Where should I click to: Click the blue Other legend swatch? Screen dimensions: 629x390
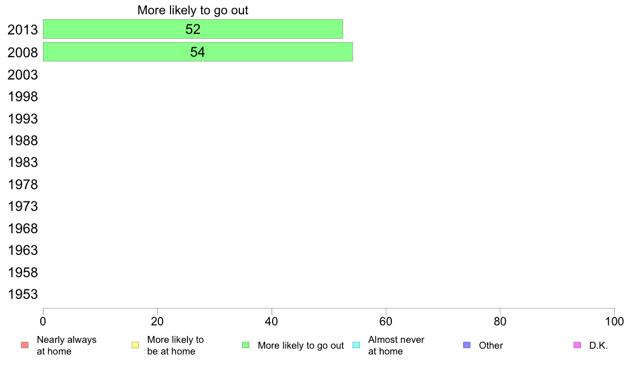[x=466, y=345]
